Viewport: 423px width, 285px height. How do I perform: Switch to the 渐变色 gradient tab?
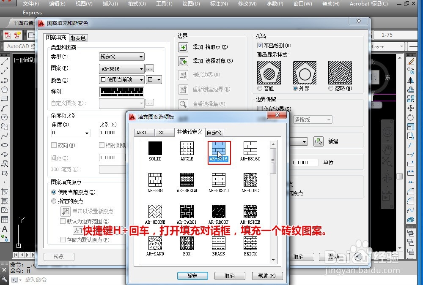[78, 37]
